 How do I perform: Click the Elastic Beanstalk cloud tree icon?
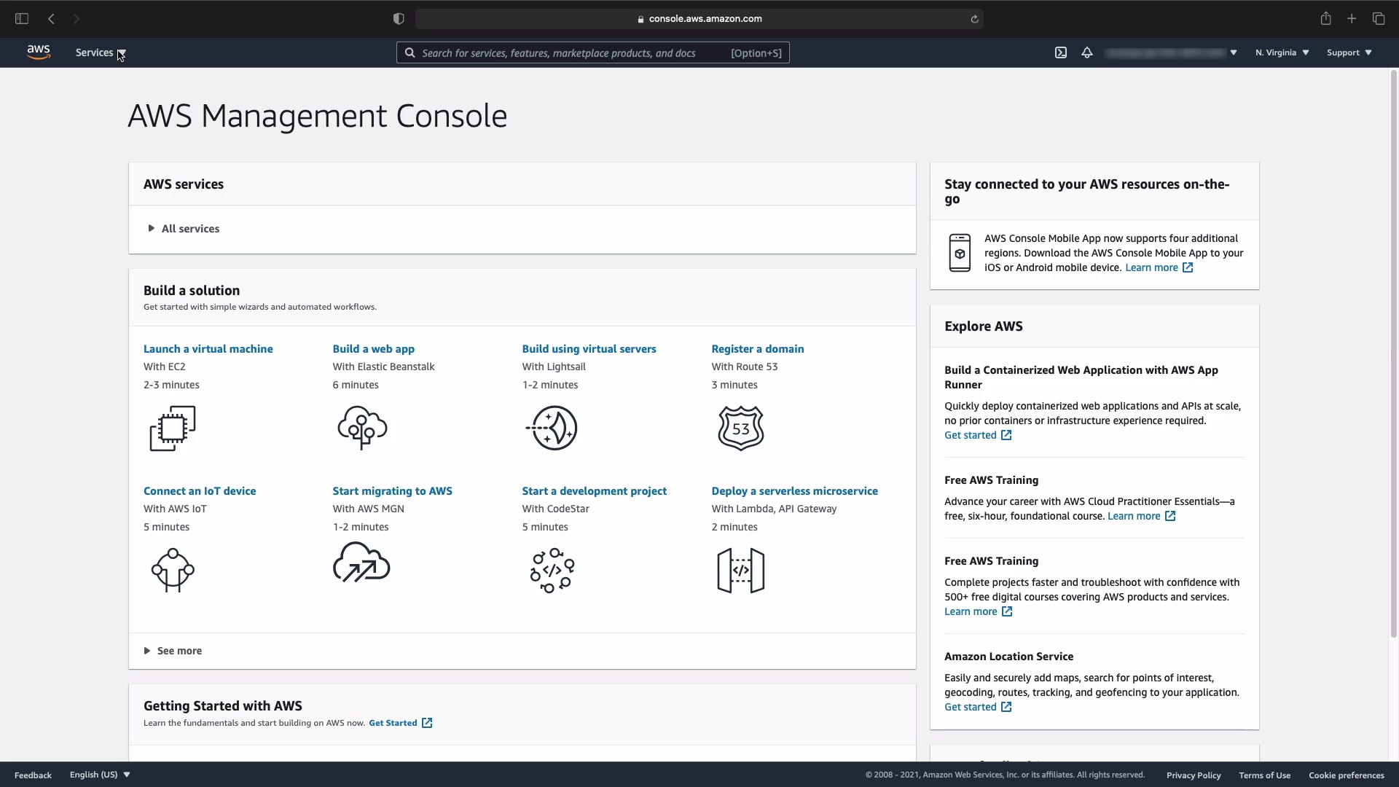(362, 428)
